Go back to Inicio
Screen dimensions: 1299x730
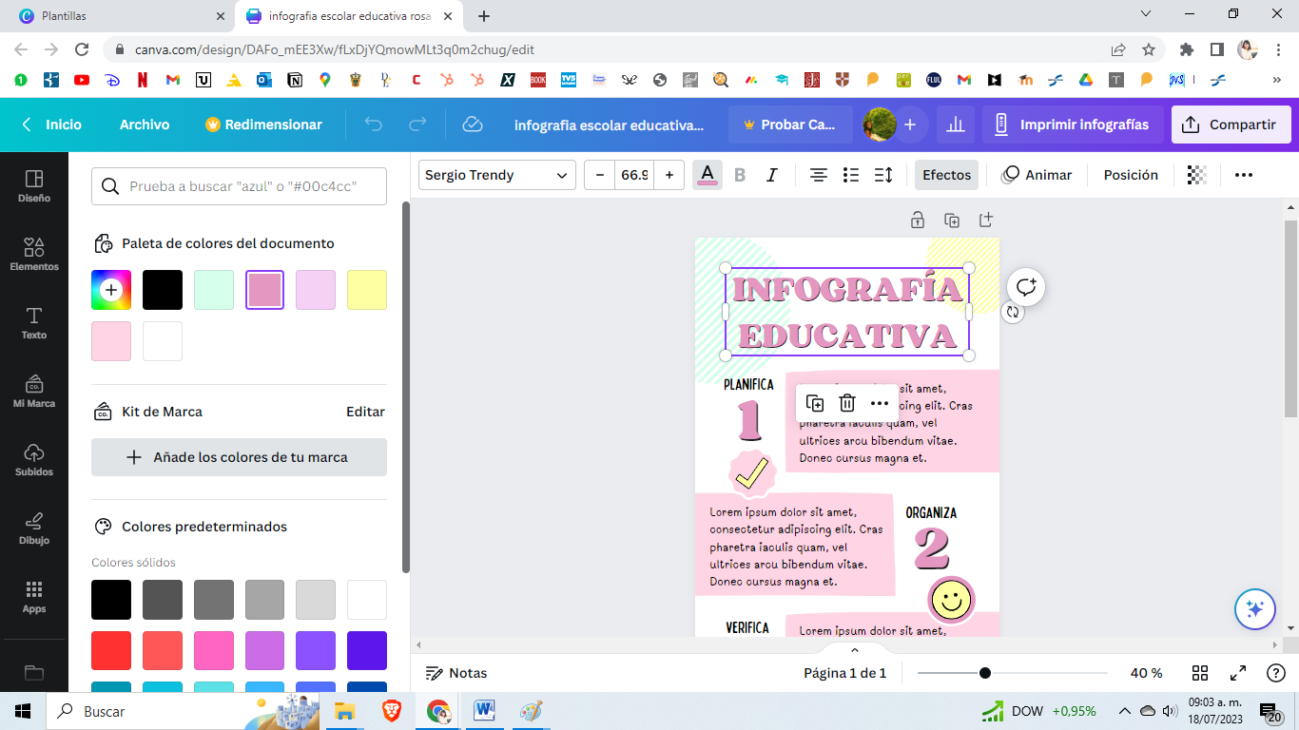tap(52, 125)
